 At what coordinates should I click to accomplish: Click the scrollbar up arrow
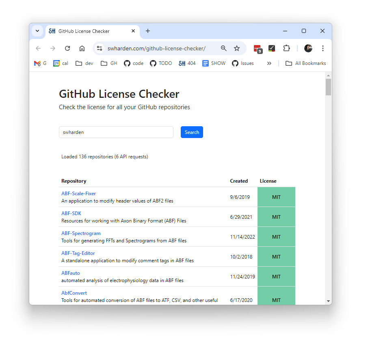328,75
